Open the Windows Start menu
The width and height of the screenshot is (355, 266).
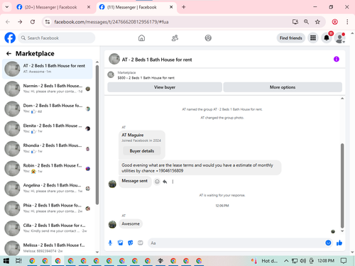(x=6, y=261)
